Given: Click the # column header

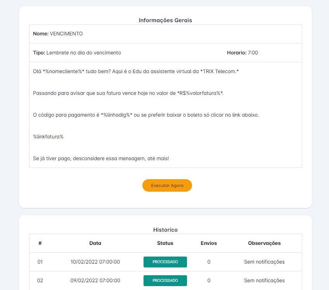Looking at the screenshot, I should tap(40, 243).
